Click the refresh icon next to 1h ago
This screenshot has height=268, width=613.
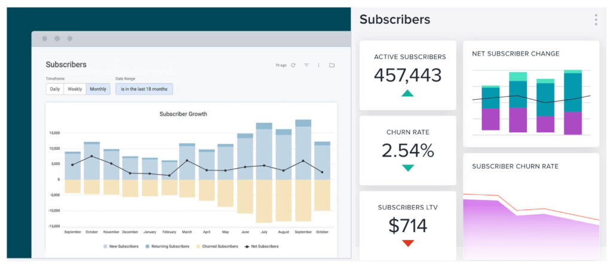click(x=293, y=65)
